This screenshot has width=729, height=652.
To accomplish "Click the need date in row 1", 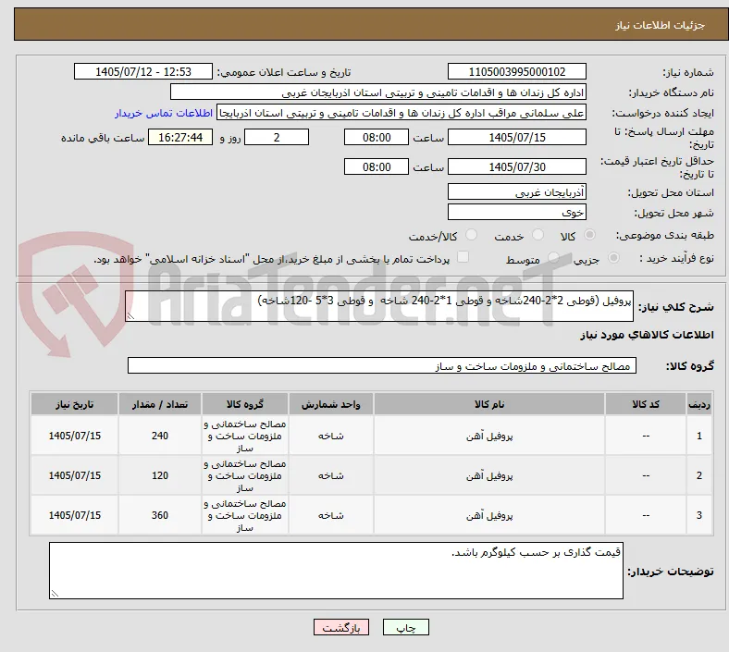I will pos(74,436).
